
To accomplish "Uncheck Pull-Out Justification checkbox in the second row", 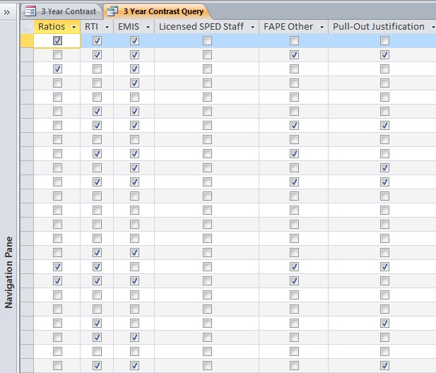I will tap(384, 55).
